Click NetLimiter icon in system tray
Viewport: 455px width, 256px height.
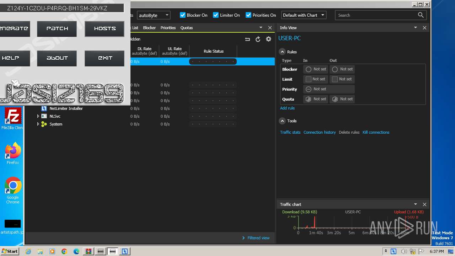[394, 251]
